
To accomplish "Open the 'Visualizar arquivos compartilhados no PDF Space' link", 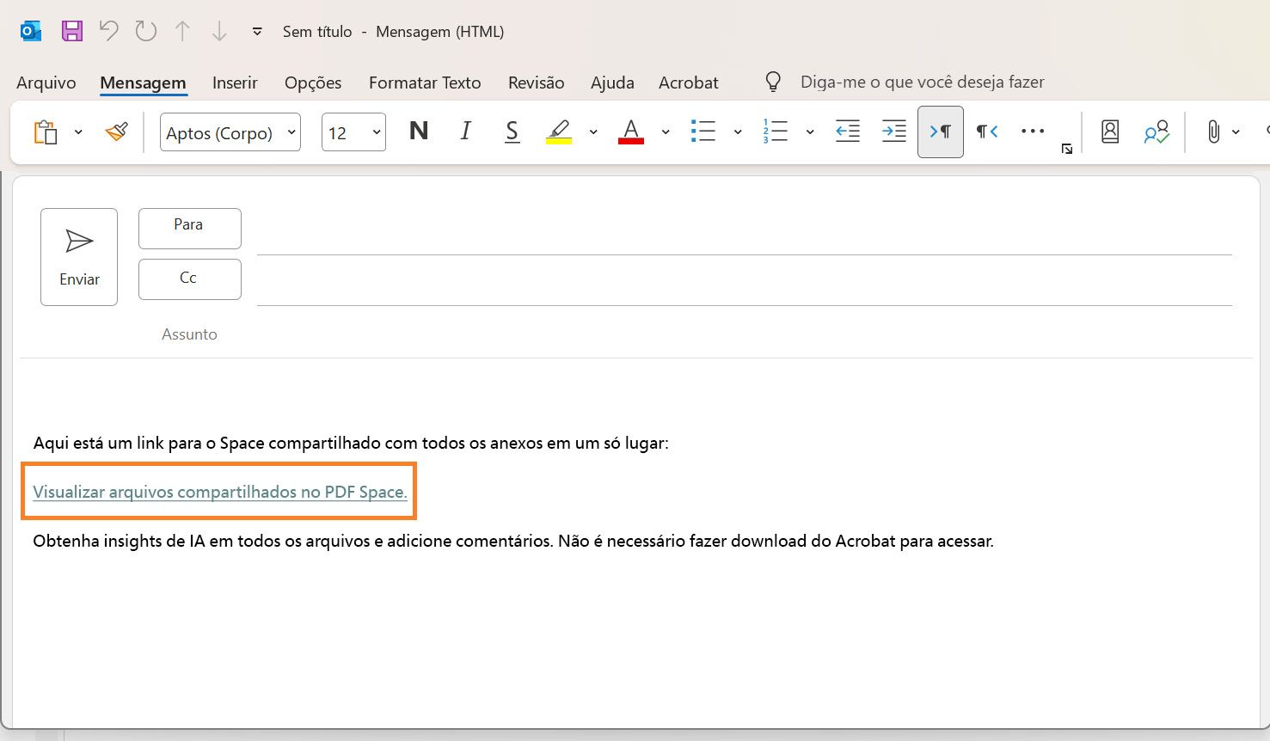I will tap(220, 492).
